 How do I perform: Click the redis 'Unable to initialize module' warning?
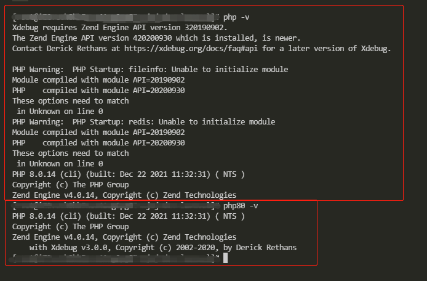point(143,122)
